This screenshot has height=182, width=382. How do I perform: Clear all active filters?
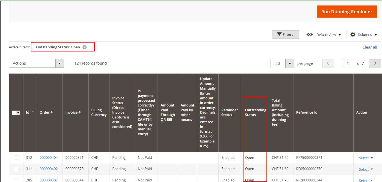click(370, 47)
